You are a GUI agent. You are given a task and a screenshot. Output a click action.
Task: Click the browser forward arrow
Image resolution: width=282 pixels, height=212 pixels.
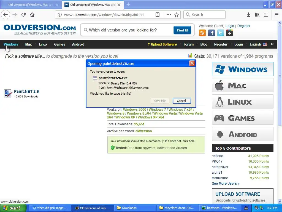[x=15, y=15]
